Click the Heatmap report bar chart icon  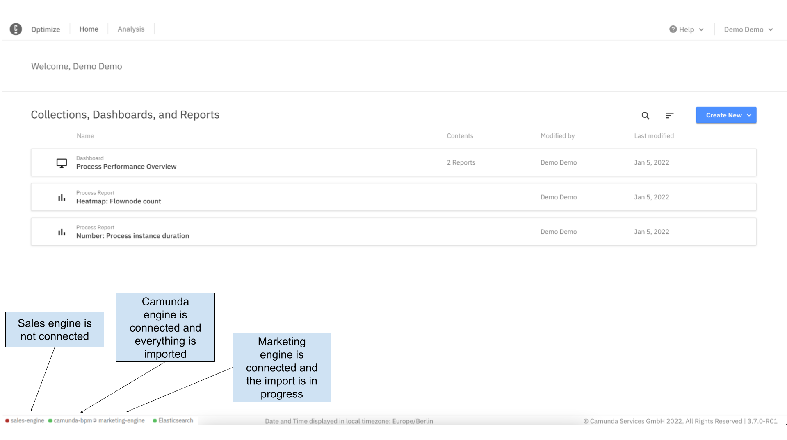62,198
